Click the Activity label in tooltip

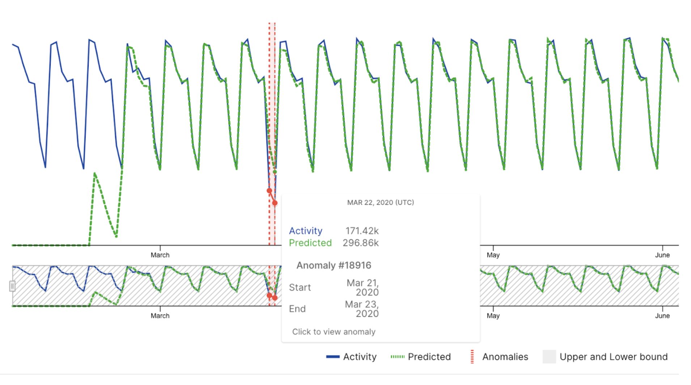coord(305,231)
